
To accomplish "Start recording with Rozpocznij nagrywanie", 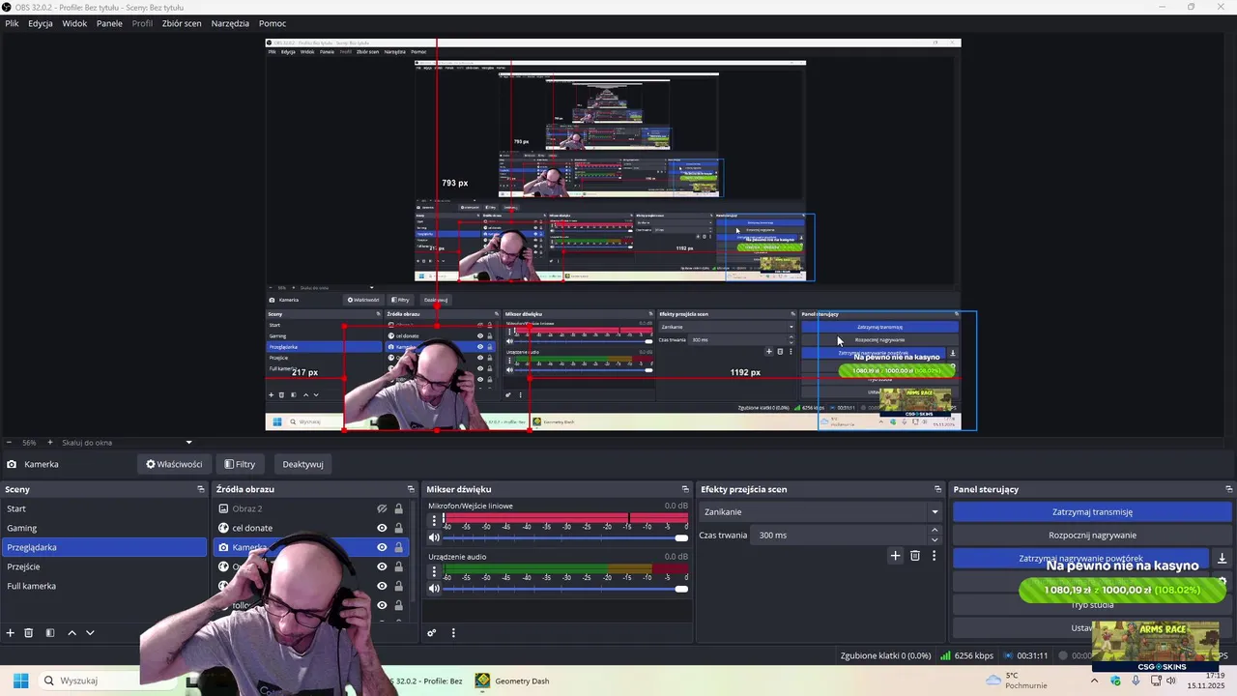I will click(1092, 535).
